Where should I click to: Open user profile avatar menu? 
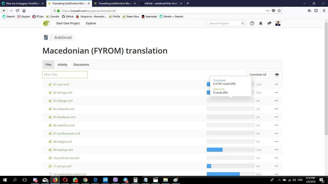pyautogui.click(x=278, y=23)
